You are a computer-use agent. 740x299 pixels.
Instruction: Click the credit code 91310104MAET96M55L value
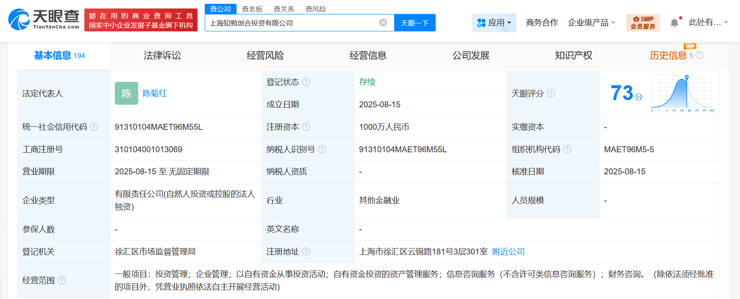[159, 127]
